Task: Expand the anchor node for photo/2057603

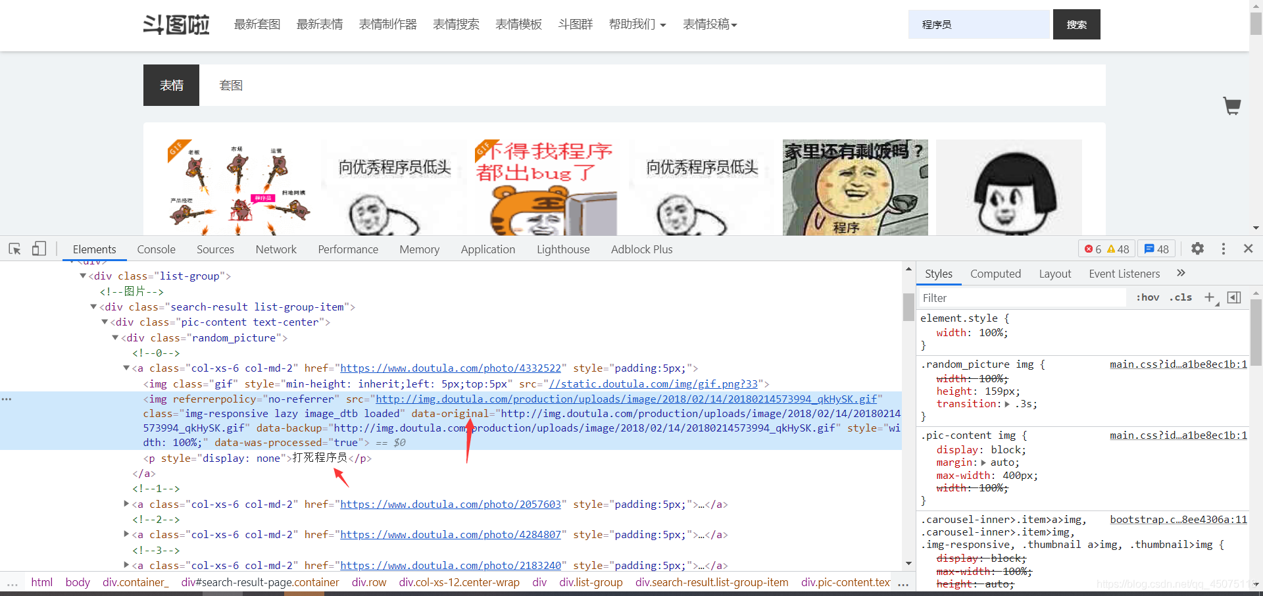Action: click(126, 505)
